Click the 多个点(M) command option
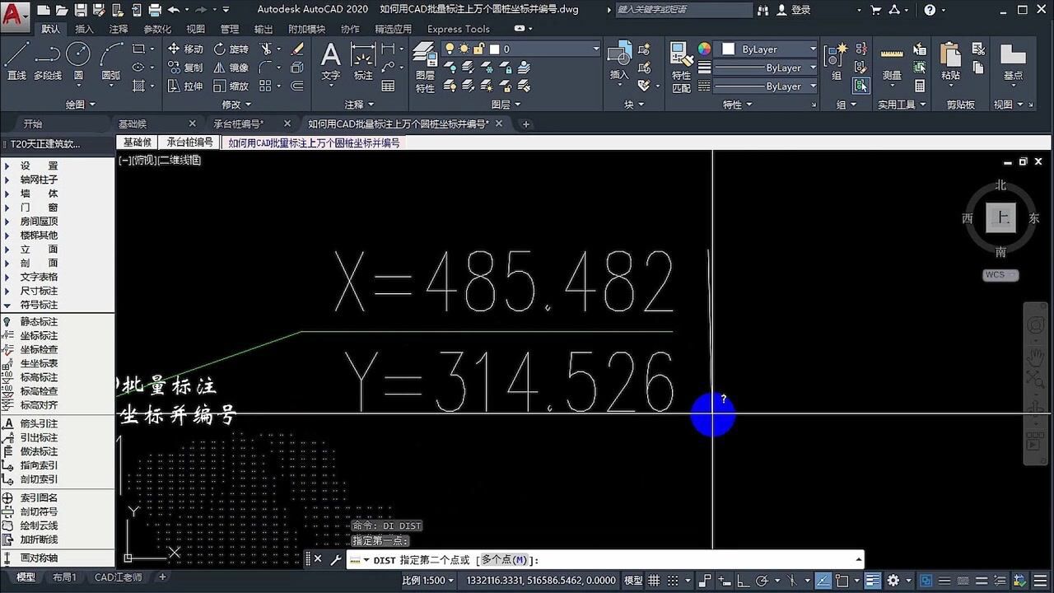1054x593 pixels. pyautogui.click(x=504, y=560)
